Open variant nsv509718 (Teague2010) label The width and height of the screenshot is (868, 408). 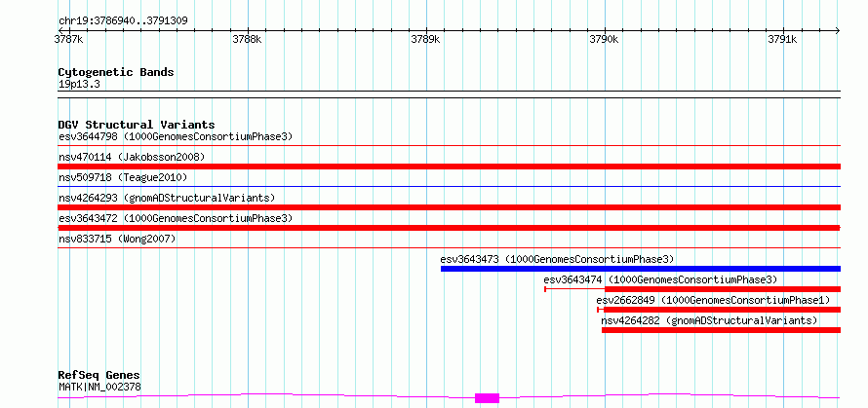point(123,177)
